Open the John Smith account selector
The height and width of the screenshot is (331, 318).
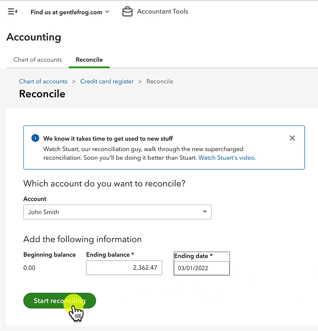point(118,212)
